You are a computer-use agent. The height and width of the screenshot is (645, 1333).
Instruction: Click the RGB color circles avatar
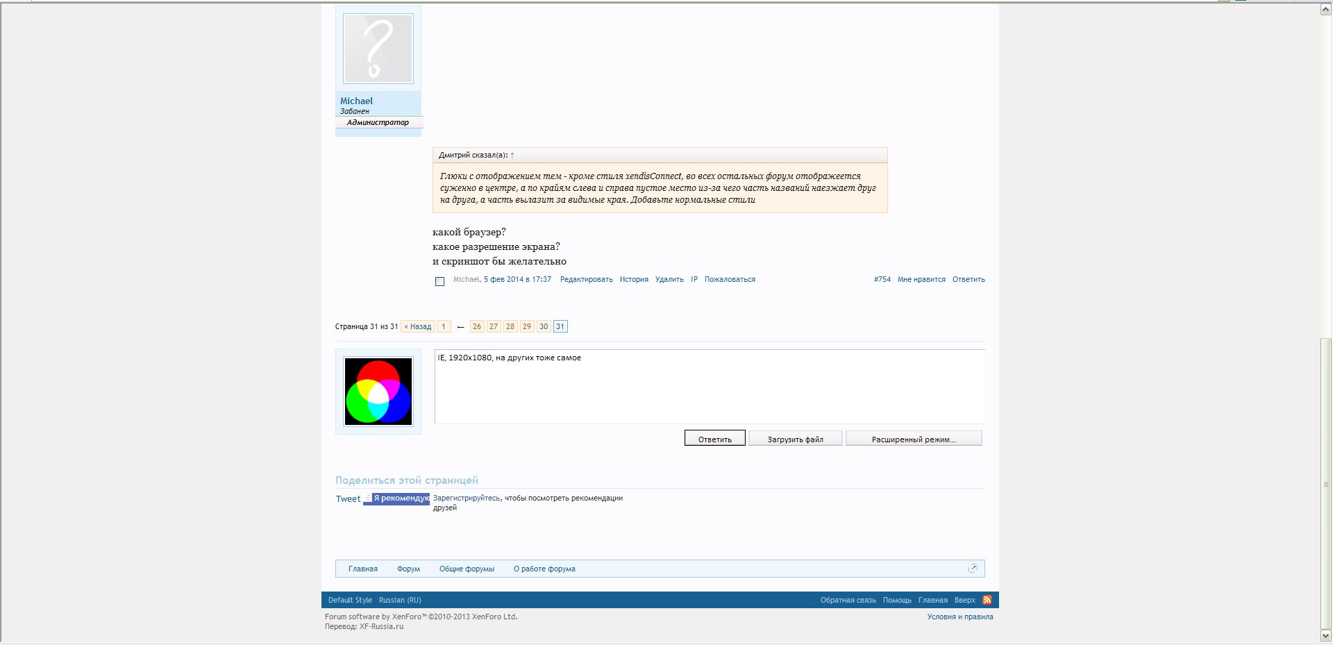(378, 392)
